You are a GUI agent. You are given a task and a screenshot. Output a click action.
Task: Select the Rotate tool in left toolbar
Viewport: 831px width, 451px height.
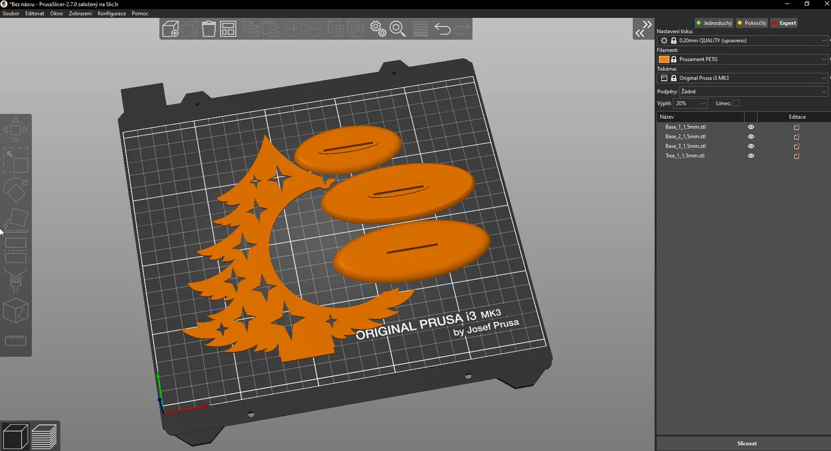click(x=16, y=190)
